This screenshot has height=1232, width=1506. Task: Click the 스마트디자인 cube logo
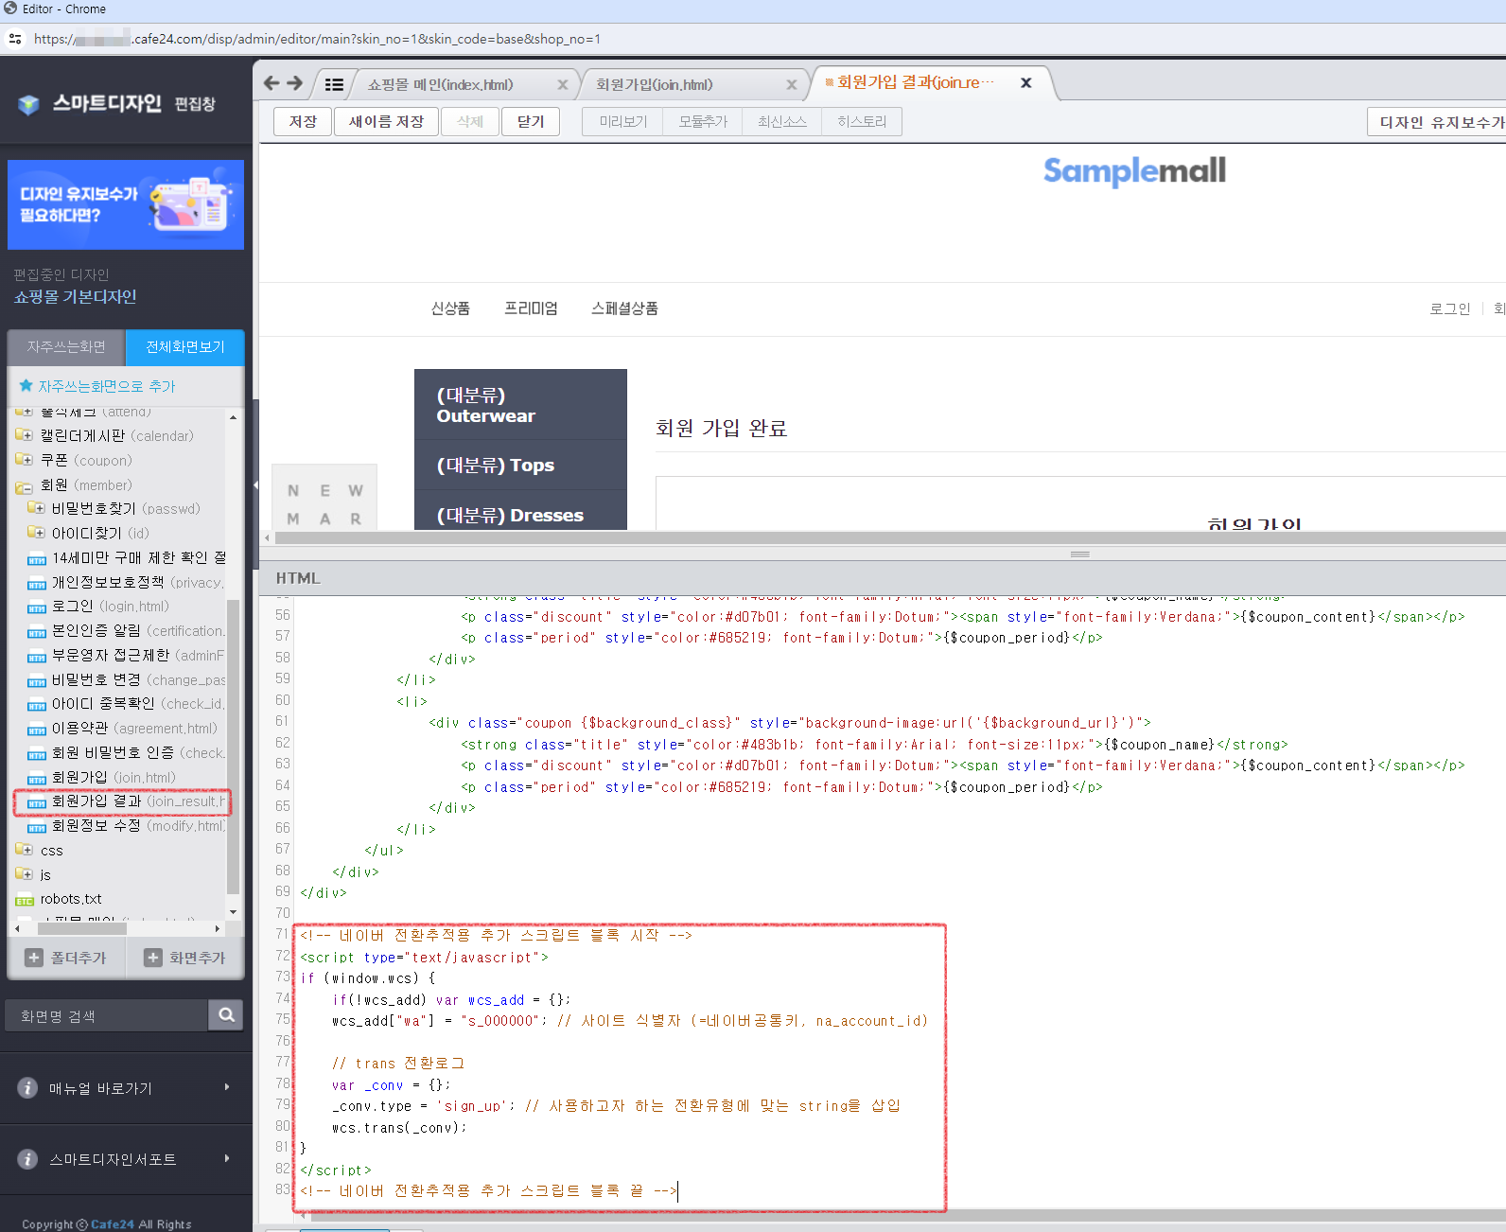(x=28, y=104)
